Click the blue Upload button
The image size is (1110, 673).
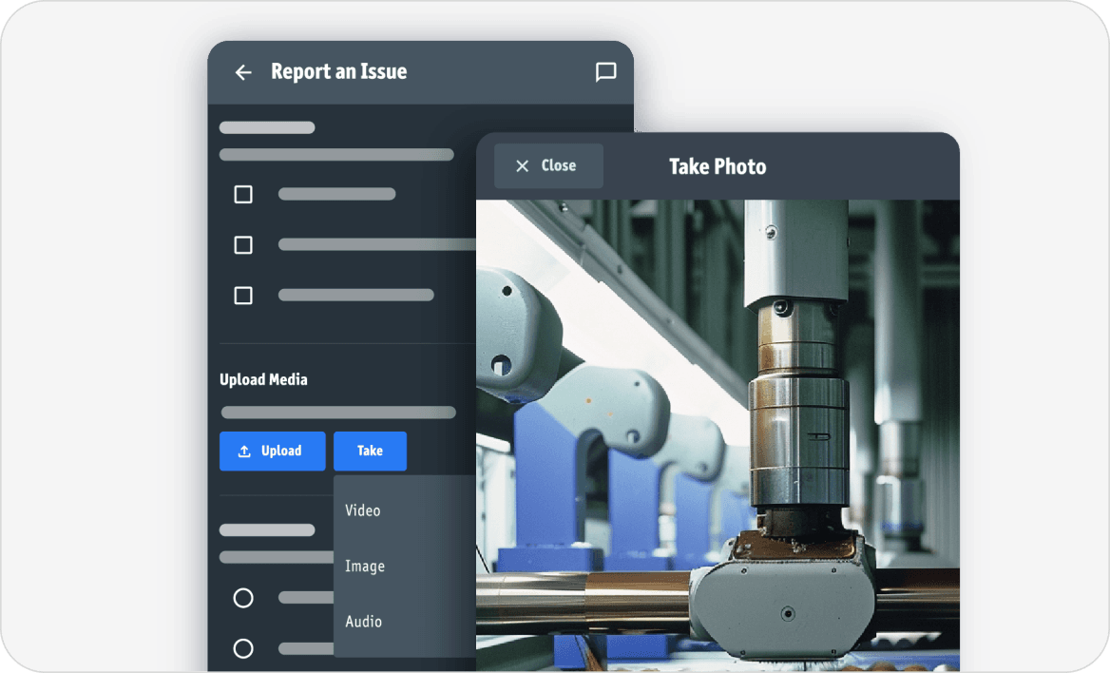[x=273, y=451]
